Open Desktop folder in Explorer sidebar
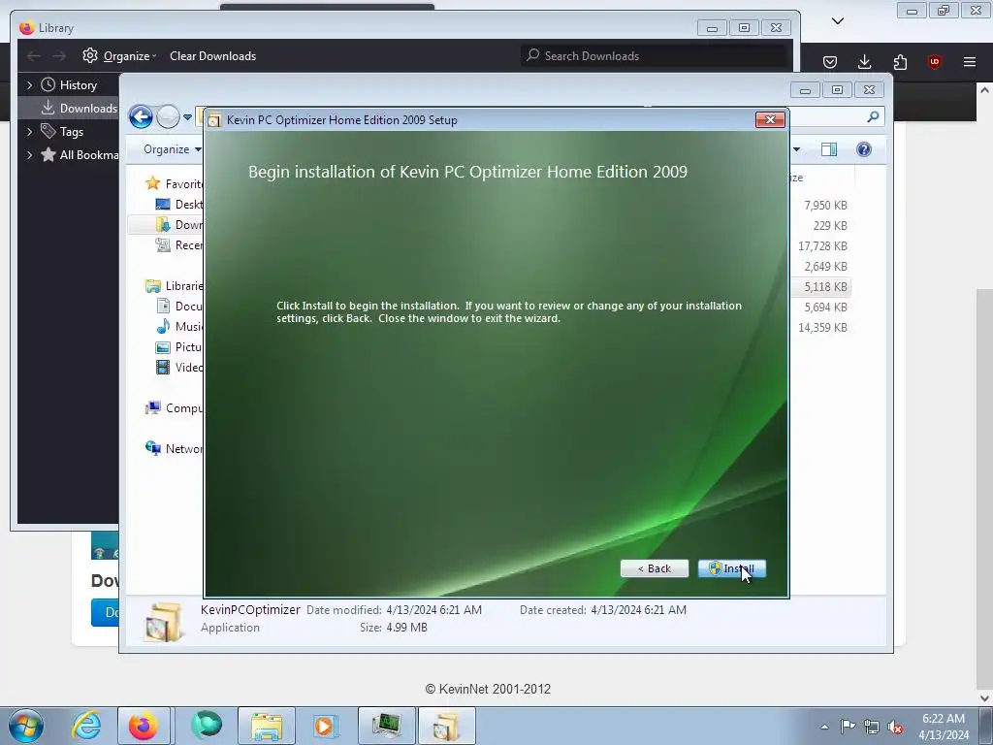 click(179, 204)
